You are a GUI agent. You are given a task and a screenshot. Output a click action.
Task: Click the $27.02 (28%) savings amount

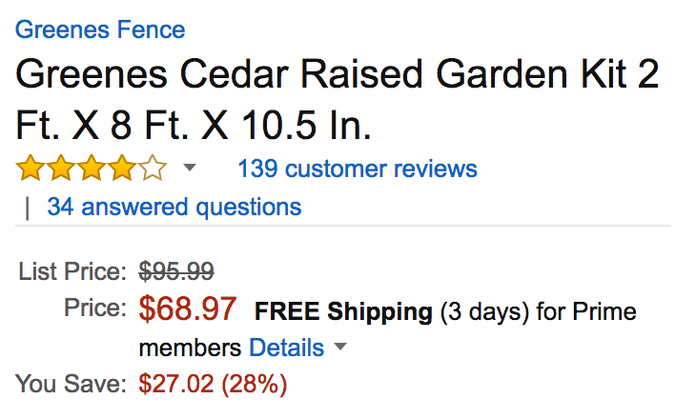point(213,385)
